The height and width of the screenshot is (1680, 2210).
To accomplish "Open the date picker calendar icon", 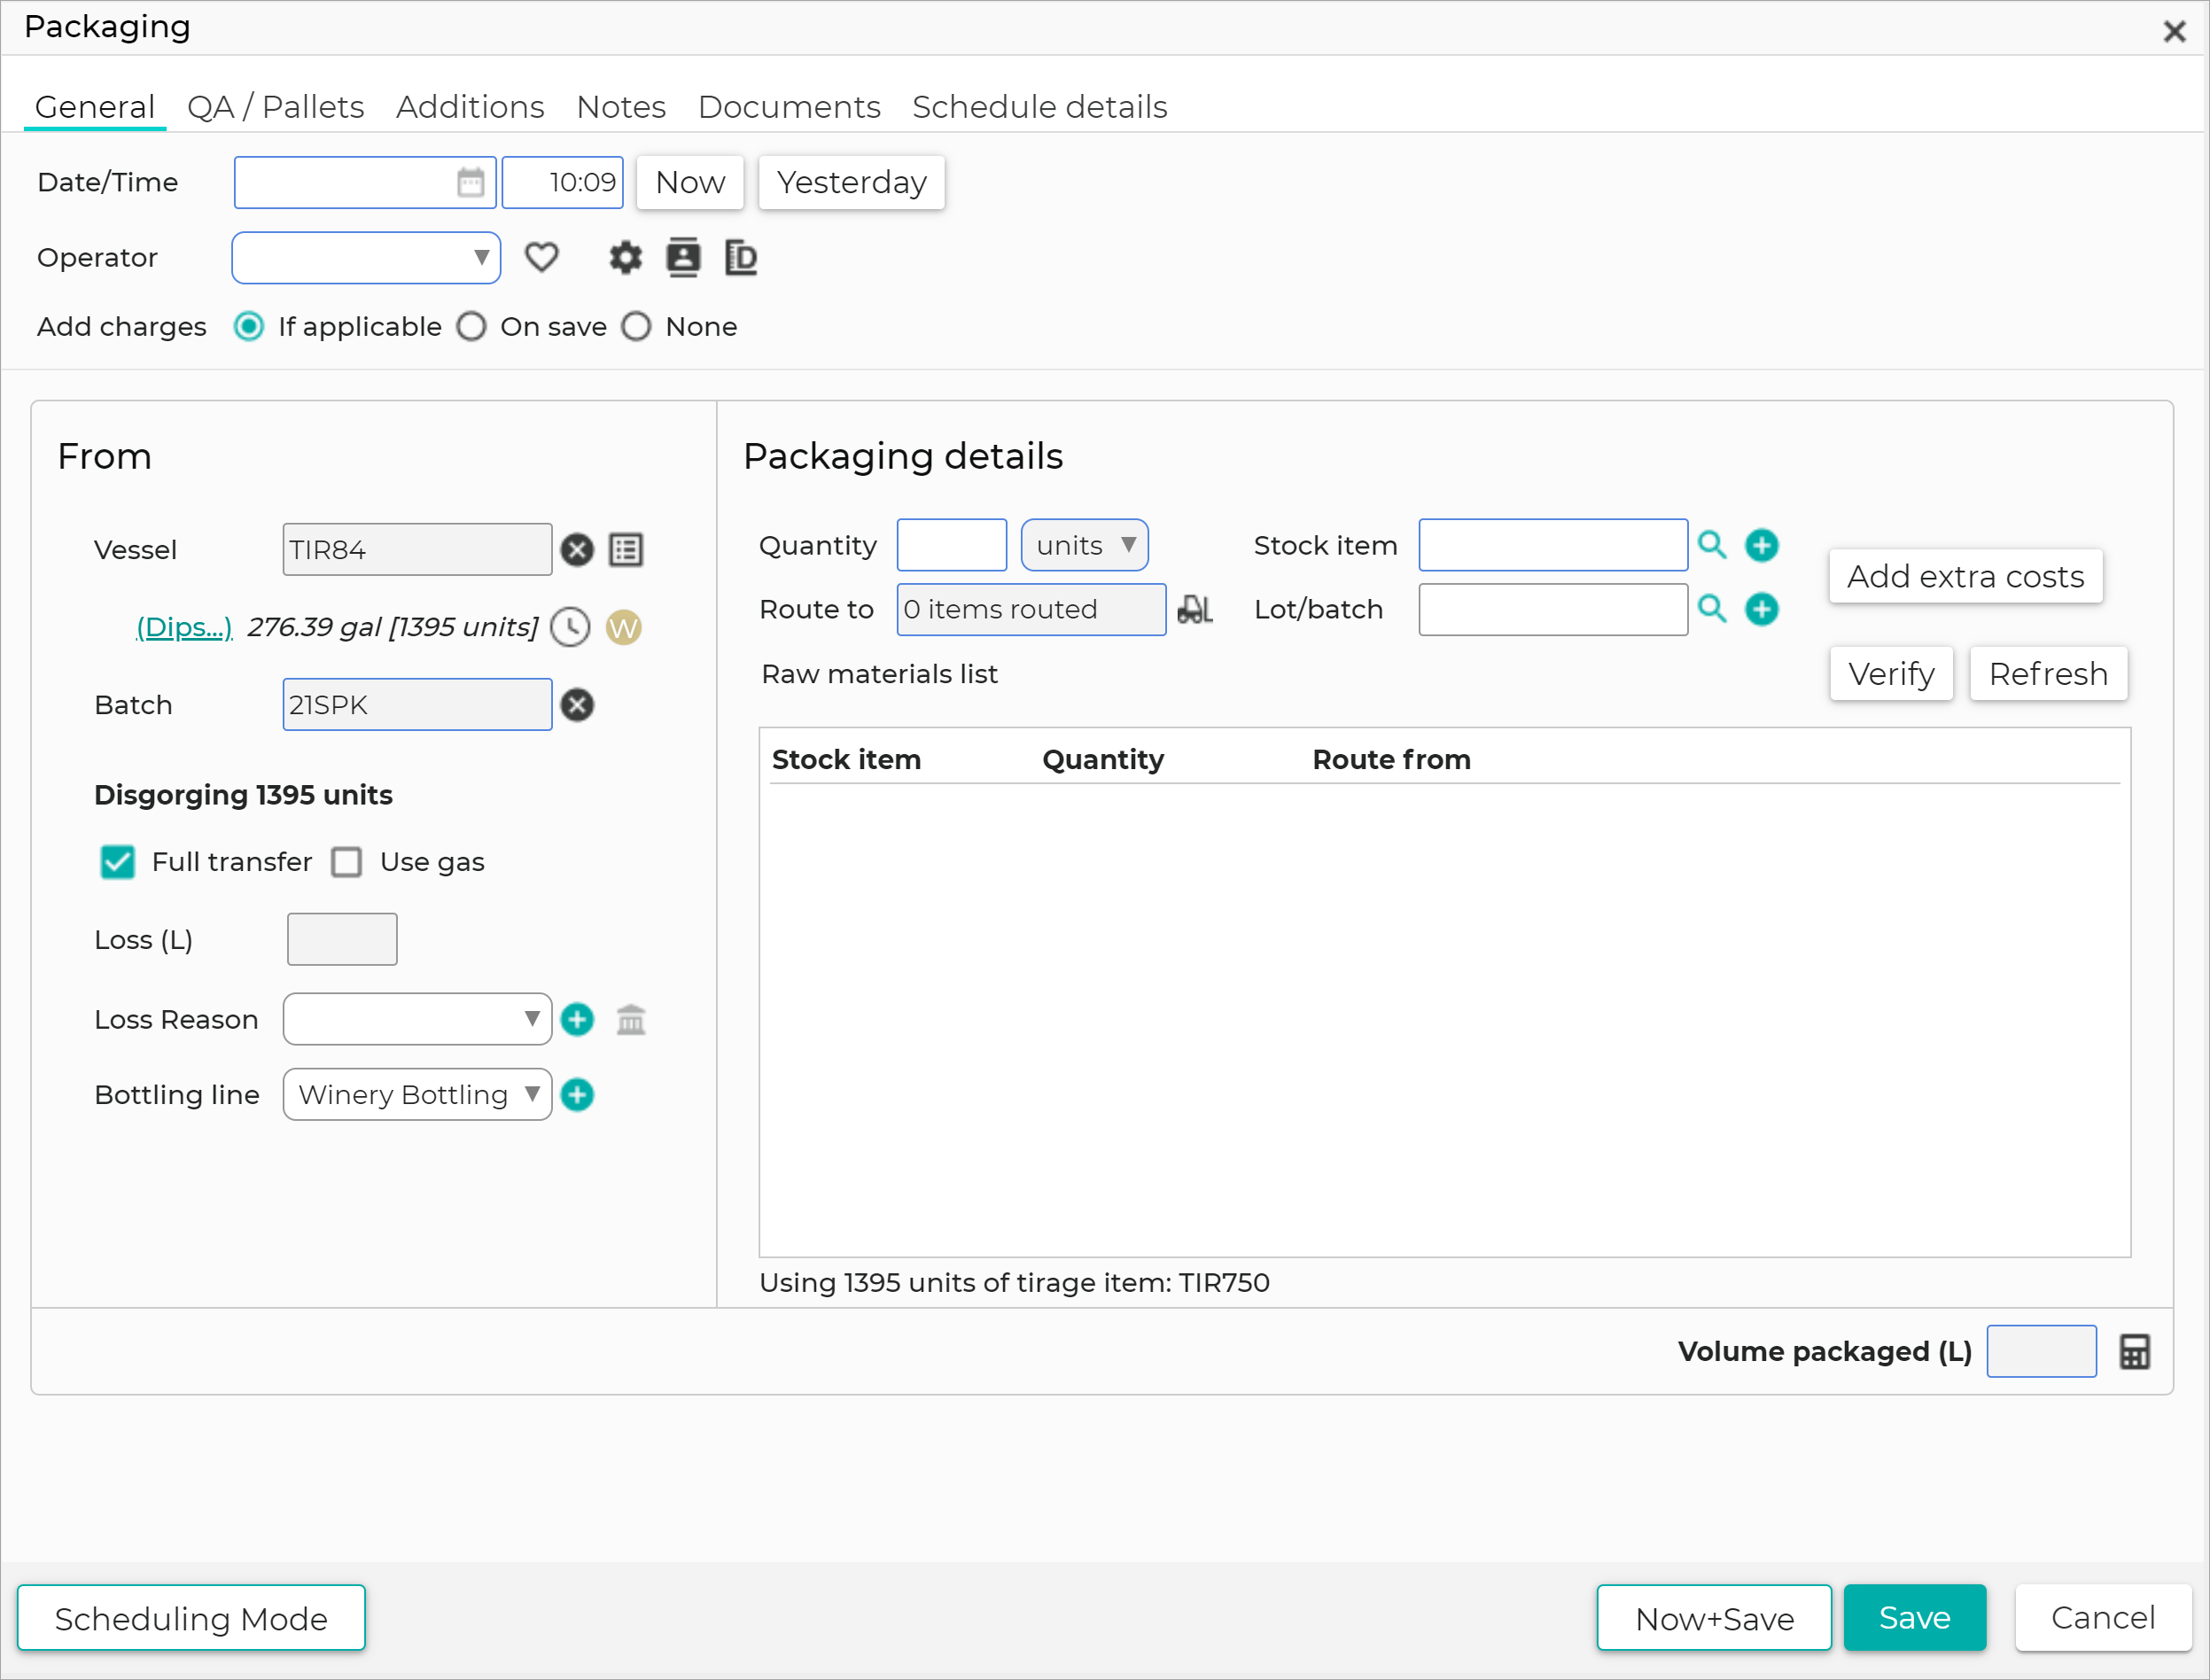I will tap(470, 182).
